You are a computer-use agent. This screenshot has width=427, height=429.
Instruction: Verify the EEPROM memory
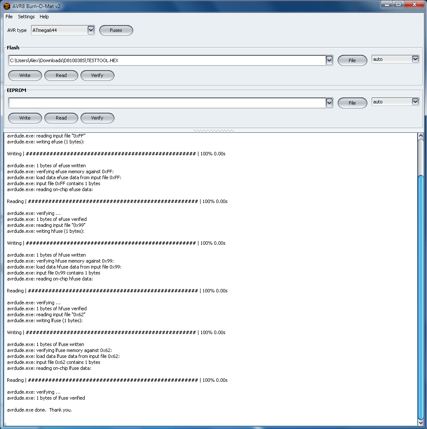click(97, 118)
